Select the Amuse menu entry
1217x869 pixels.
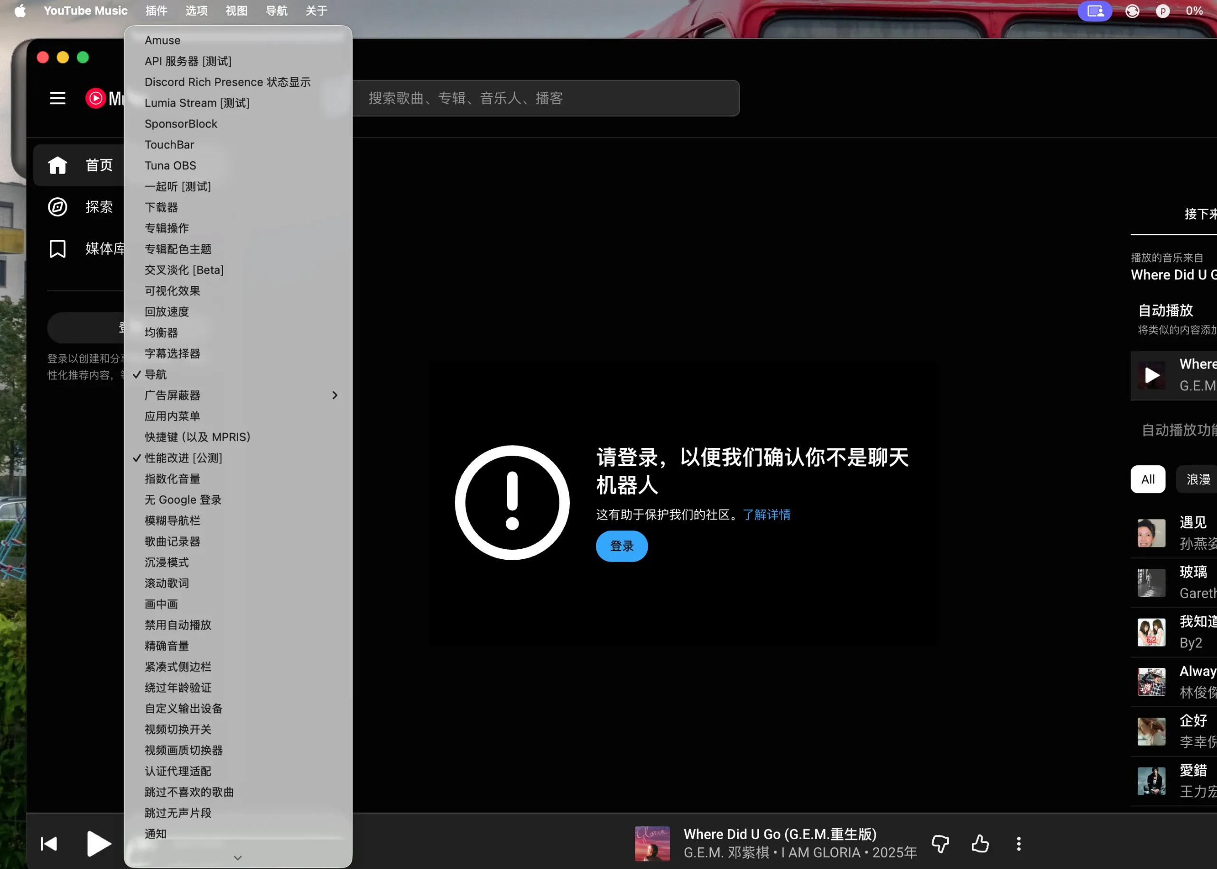click(238, 40)
